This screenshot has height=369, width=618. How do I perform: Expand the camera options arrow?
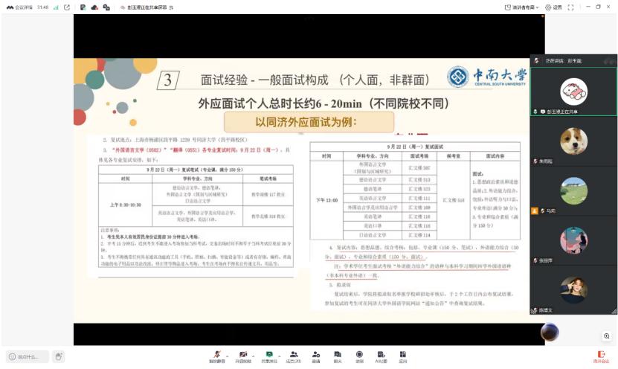[x=252, y=353]
